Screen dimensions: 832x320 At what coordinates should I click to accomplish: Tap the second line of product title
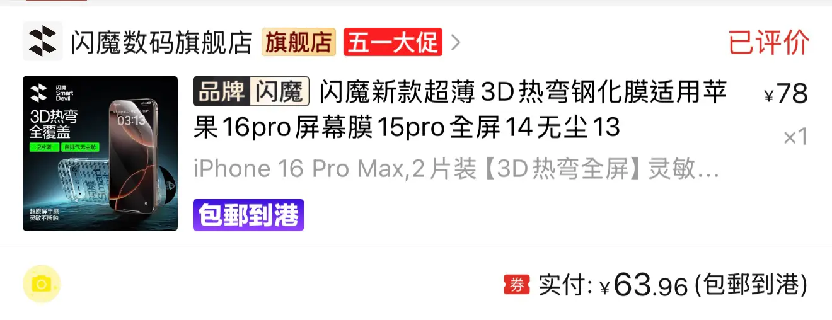(407, 128)
